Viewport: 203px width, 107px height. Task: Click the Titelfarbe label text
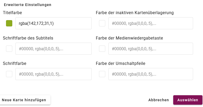pos(12,13)
